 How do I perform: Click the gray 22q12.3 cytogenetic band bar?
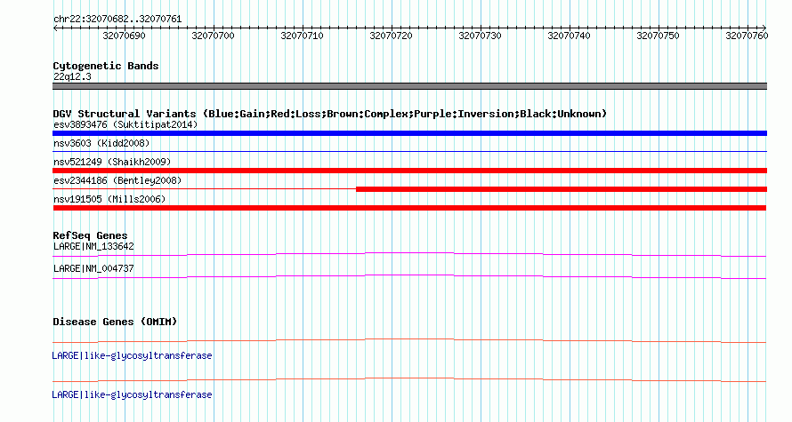(x=409, y=86)
